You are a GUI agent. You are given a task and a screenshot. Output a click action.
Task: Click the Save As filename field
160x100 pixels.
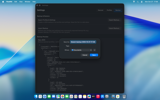[83, 42]
